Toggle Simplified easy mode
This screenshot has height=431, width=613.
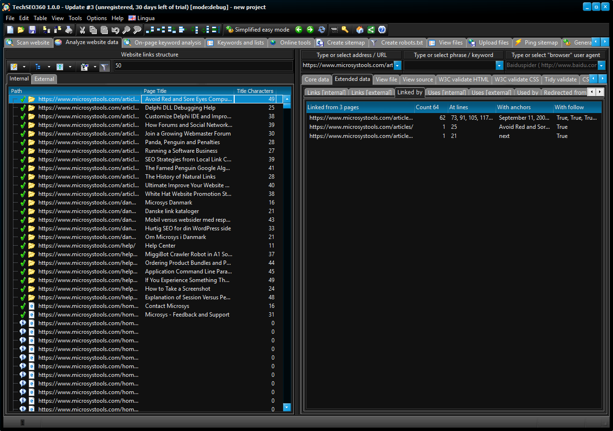(258, 30)
